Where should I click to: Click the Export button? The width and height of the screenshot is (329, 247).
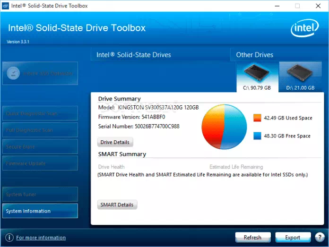point(293,238)
